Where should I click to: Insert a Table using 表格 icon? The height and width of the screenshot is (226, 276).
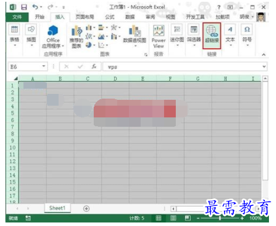click(15, 35)
